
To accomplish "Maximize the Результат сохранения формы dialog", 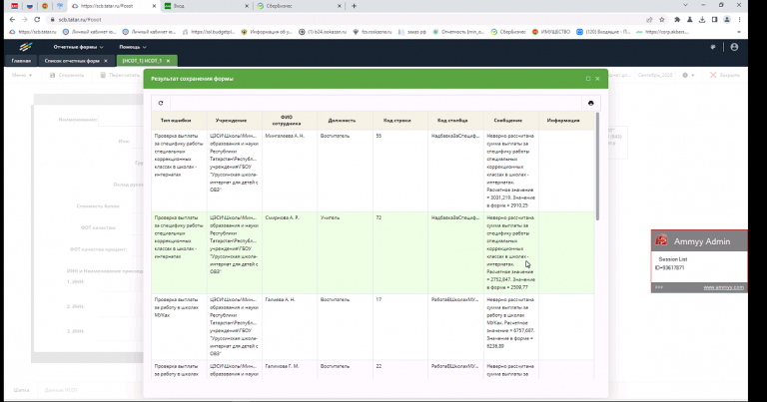I will pos(588,79).
